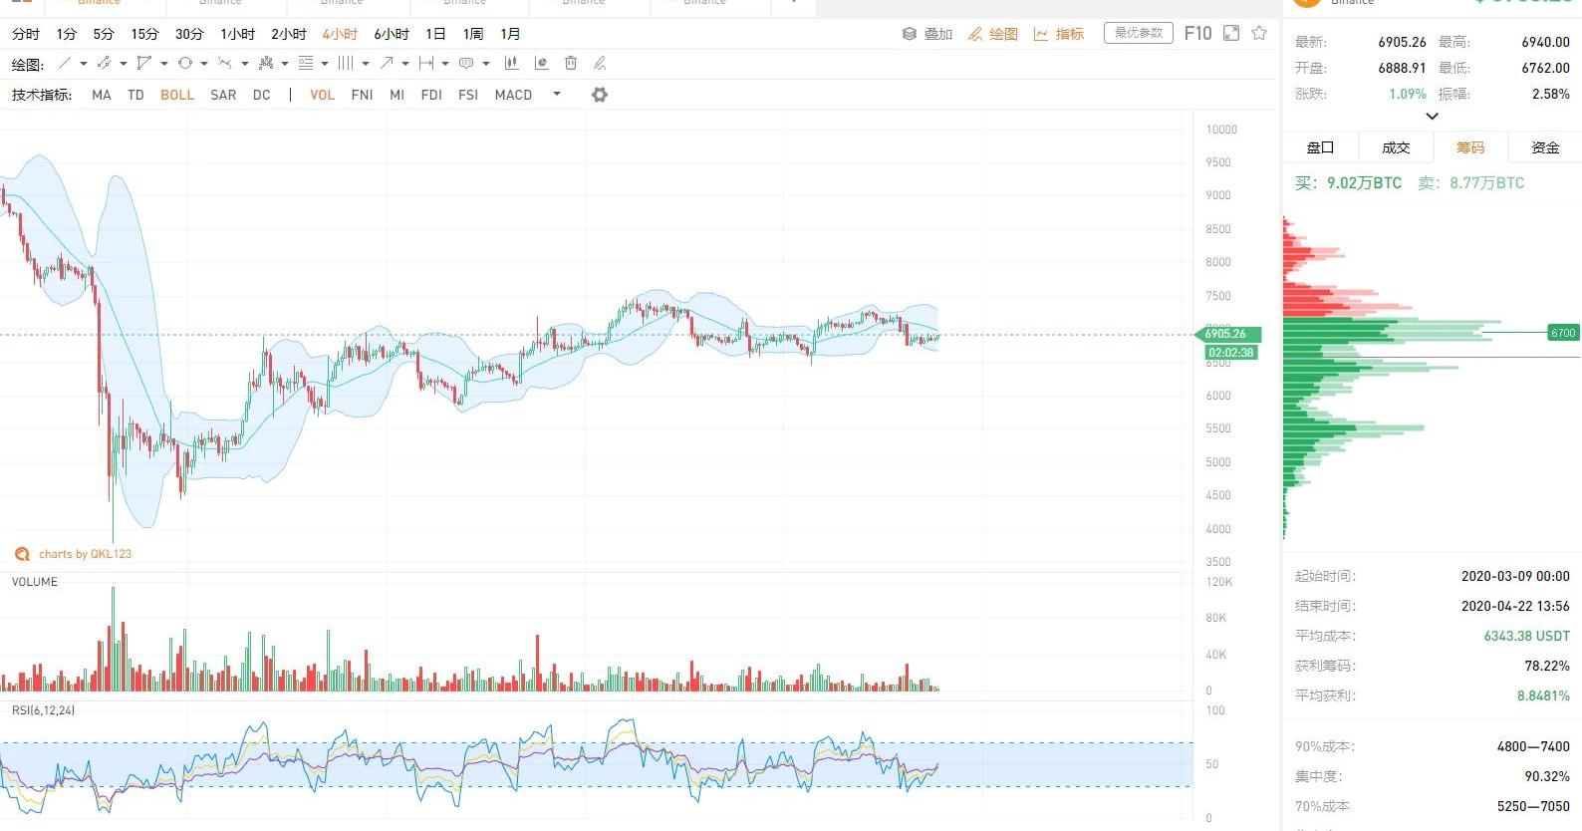The width and height of the screenshot is (1582, 831).
Task: Open circle tool dropdown arrow
Action: pyautogui.click(x=203, y=64)
